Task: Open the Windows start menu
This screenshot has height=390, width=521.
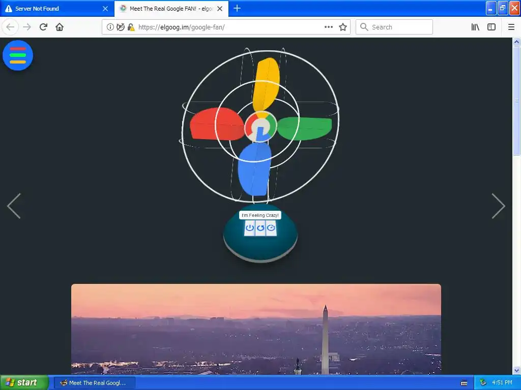Action: click(x=24, y=382)
